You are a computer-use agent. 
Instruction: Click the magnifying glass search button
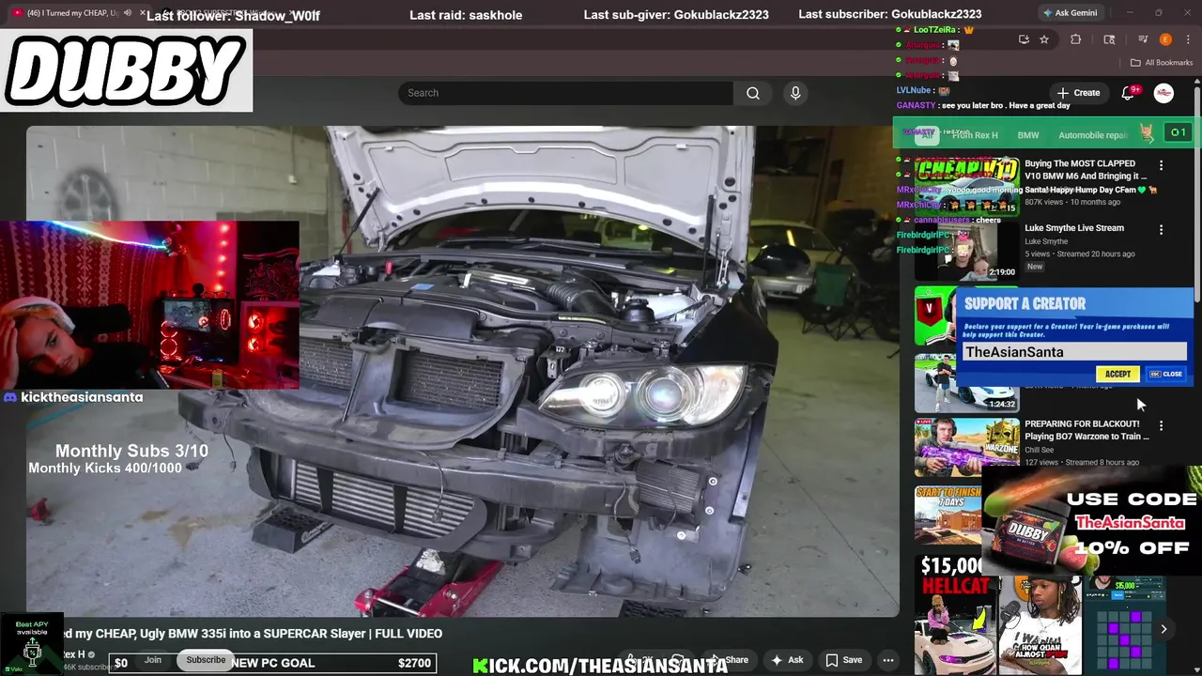[x=752, y=93]
